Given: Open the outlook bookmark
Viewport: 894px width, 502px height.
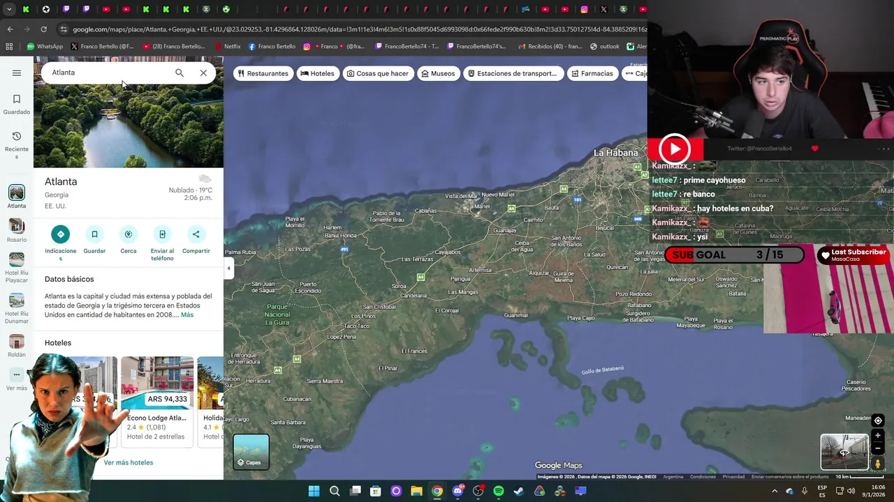Looking at the screenshot, I should (605, 47).
